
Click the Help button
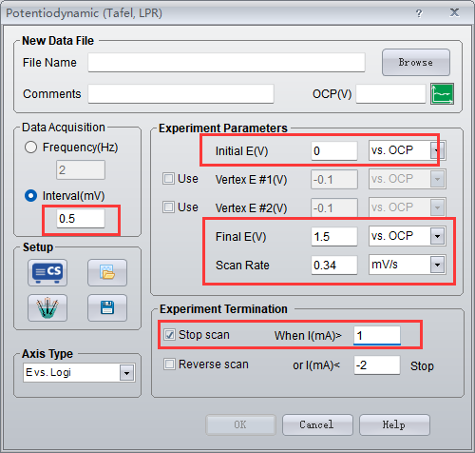394,424
